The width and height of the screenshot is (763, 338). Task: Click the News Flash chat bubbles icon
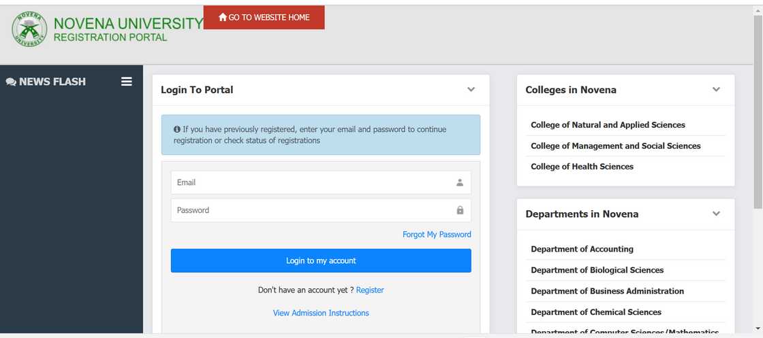tap(11, 82)
